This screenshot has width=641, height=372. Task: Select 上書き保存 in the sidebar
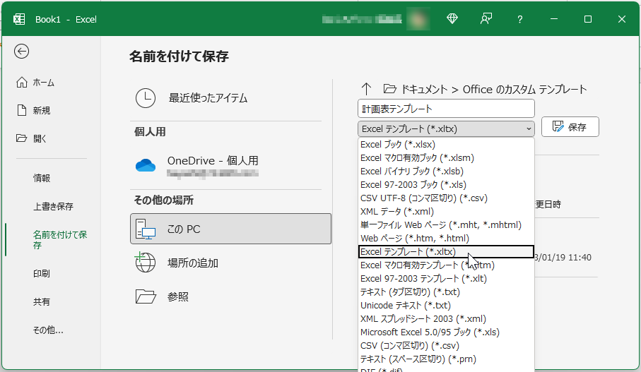(53, 206)
